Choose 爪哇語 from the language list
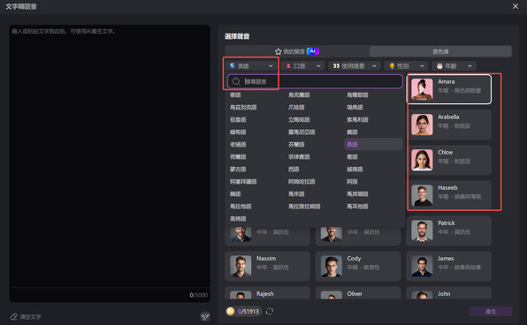This screenshot has width=527, height=325. (296, 108)
